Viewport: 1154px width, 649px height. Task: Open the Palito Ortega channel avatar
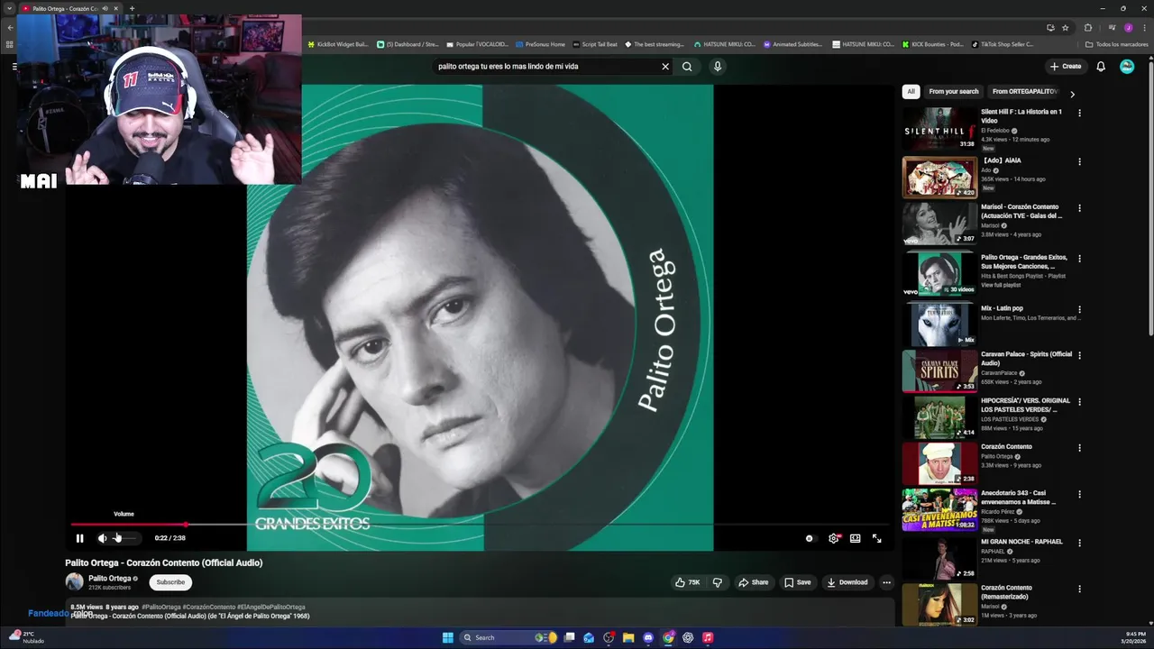74,582
